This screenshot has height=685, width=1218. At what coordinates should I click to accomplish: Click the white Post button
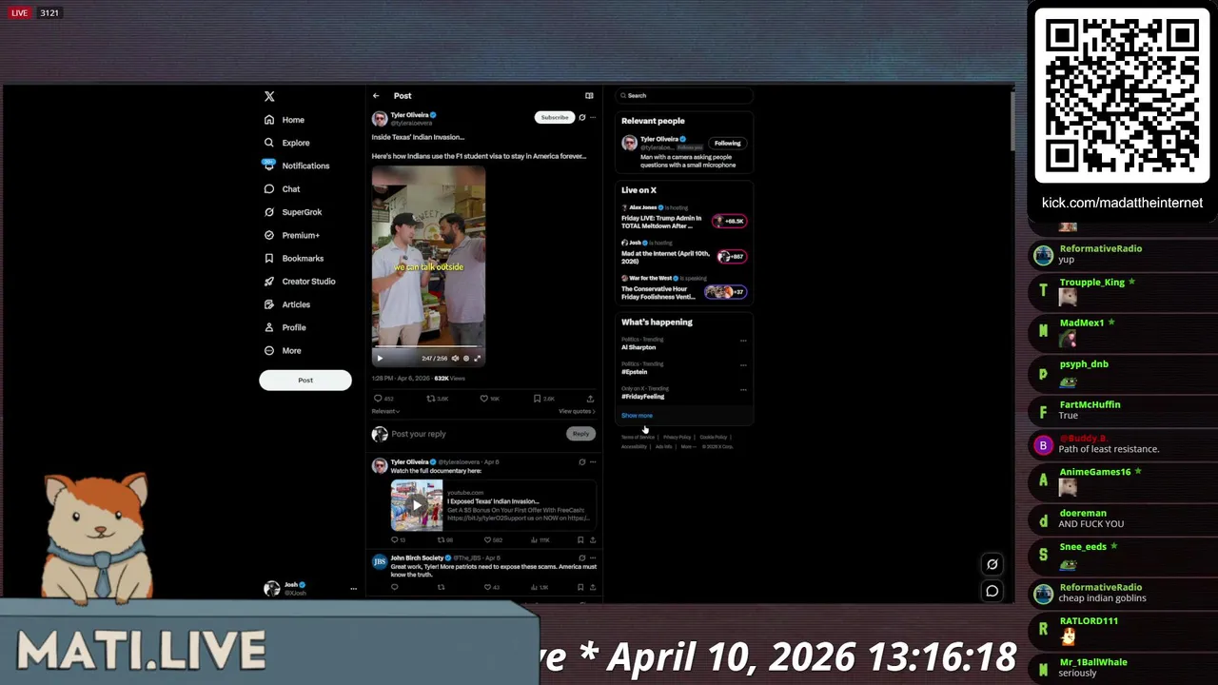pyautogui.click(x=305, y=381)
